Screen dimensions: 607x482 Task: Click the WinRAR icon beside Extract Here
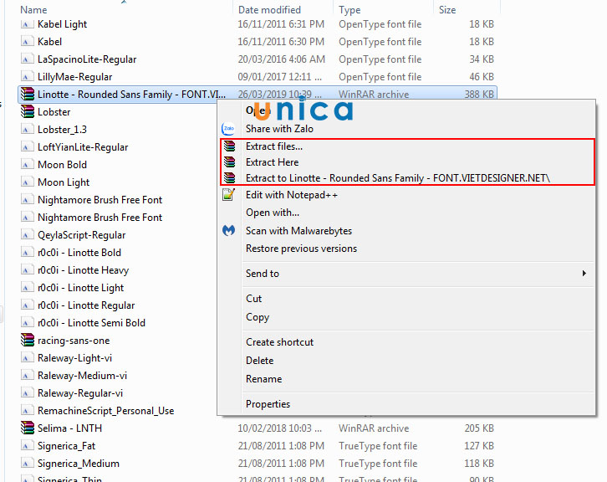pos(229,162)
